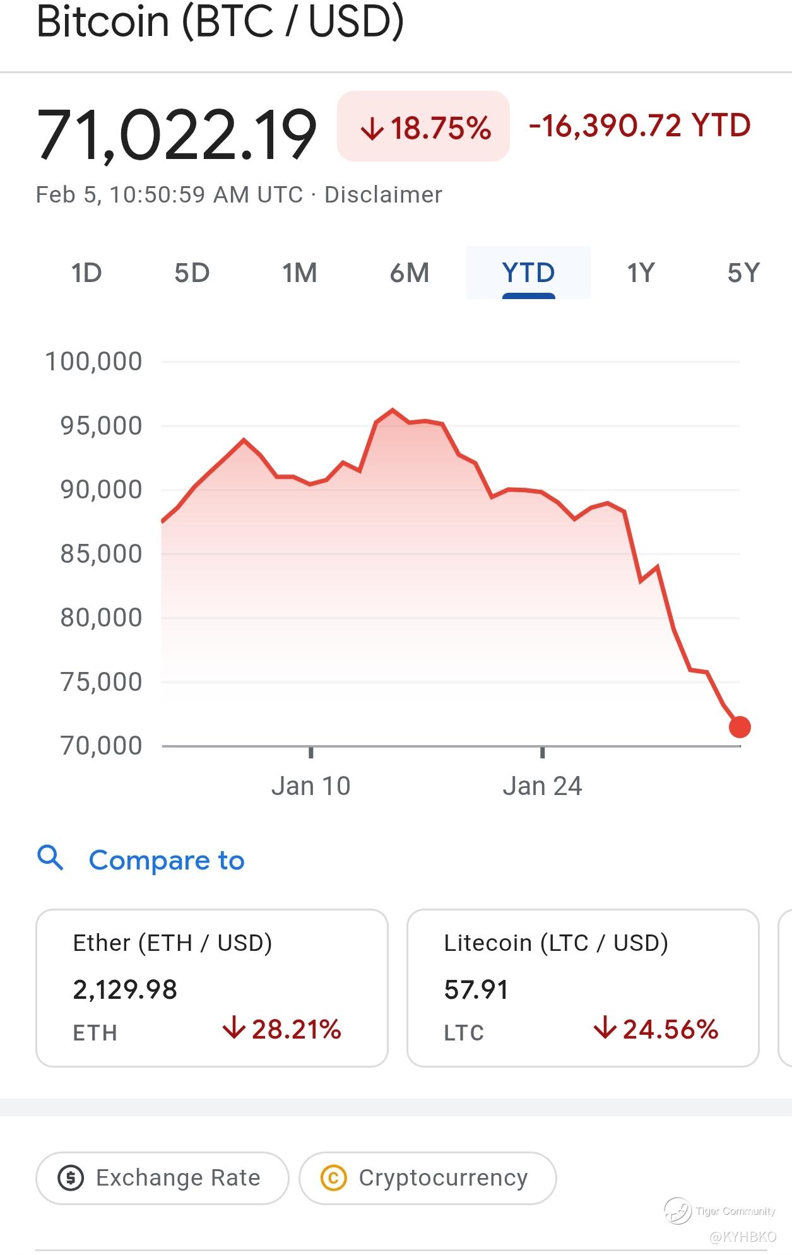Open the Ether (ETH / USD) card

click(x=211, y=987)
